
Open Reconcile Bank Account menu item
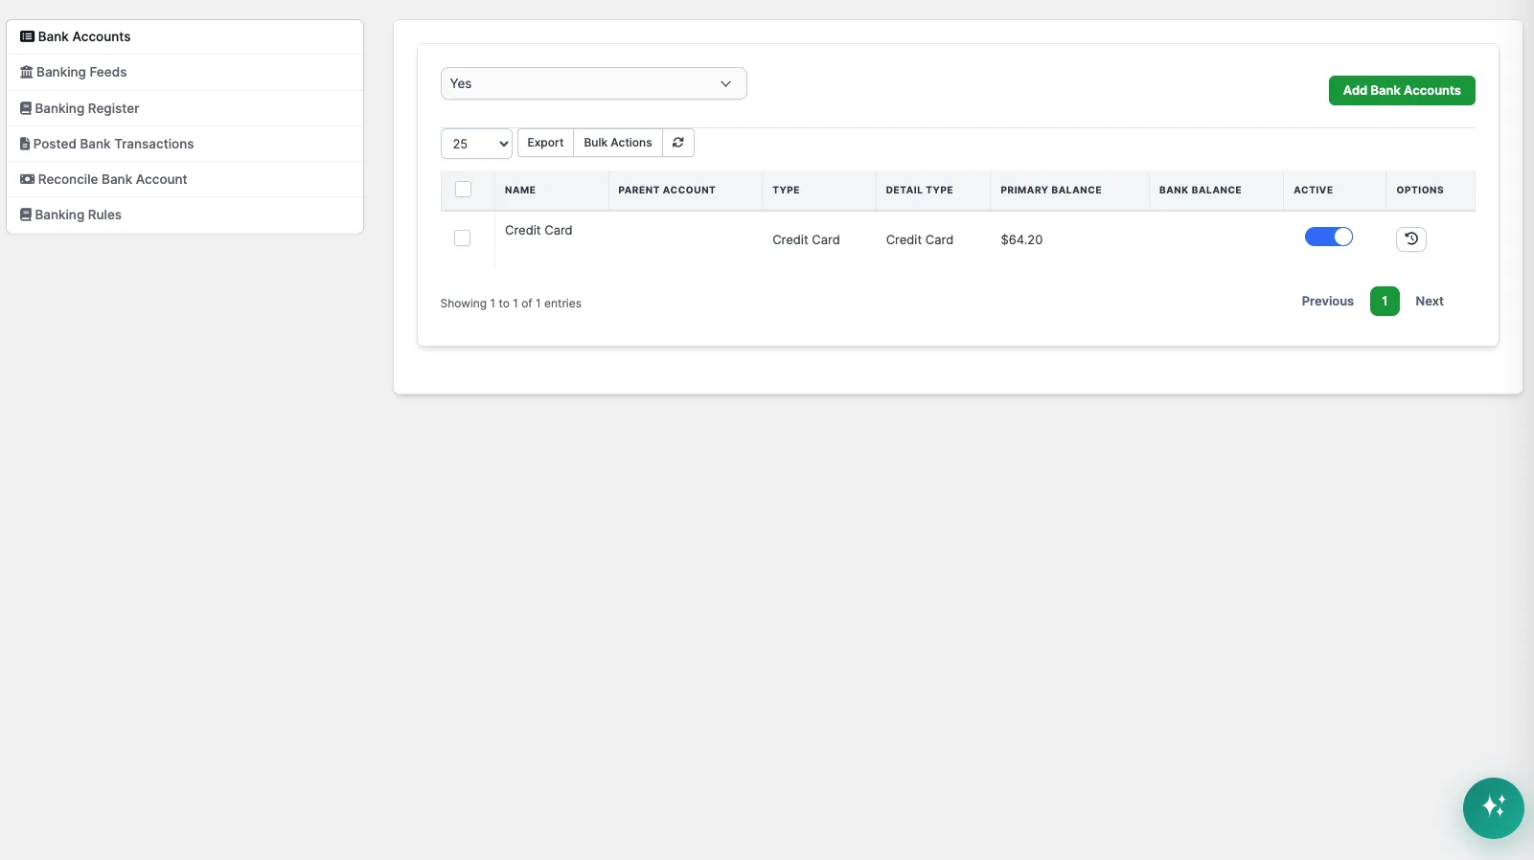click(185, 179)
